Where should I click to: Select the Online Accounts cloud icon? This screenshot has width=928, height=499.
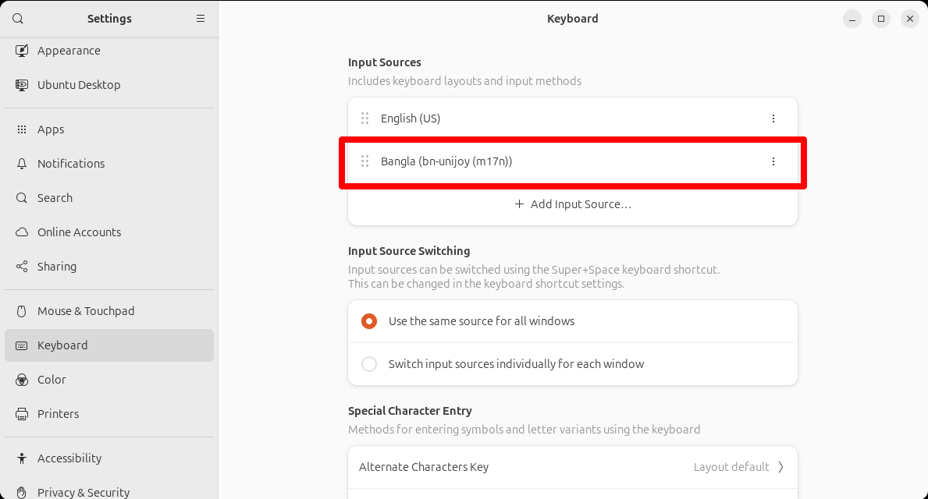(x=22, y=232)
